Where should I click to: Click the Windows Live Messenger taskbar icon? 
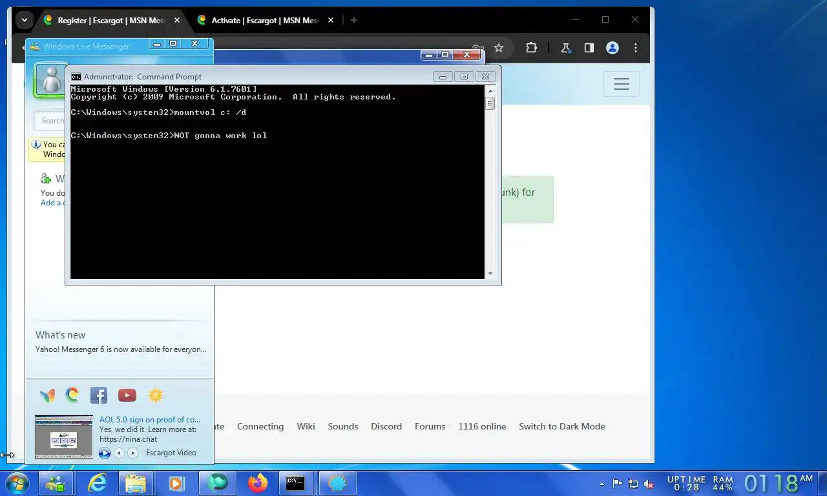point(56,483)
